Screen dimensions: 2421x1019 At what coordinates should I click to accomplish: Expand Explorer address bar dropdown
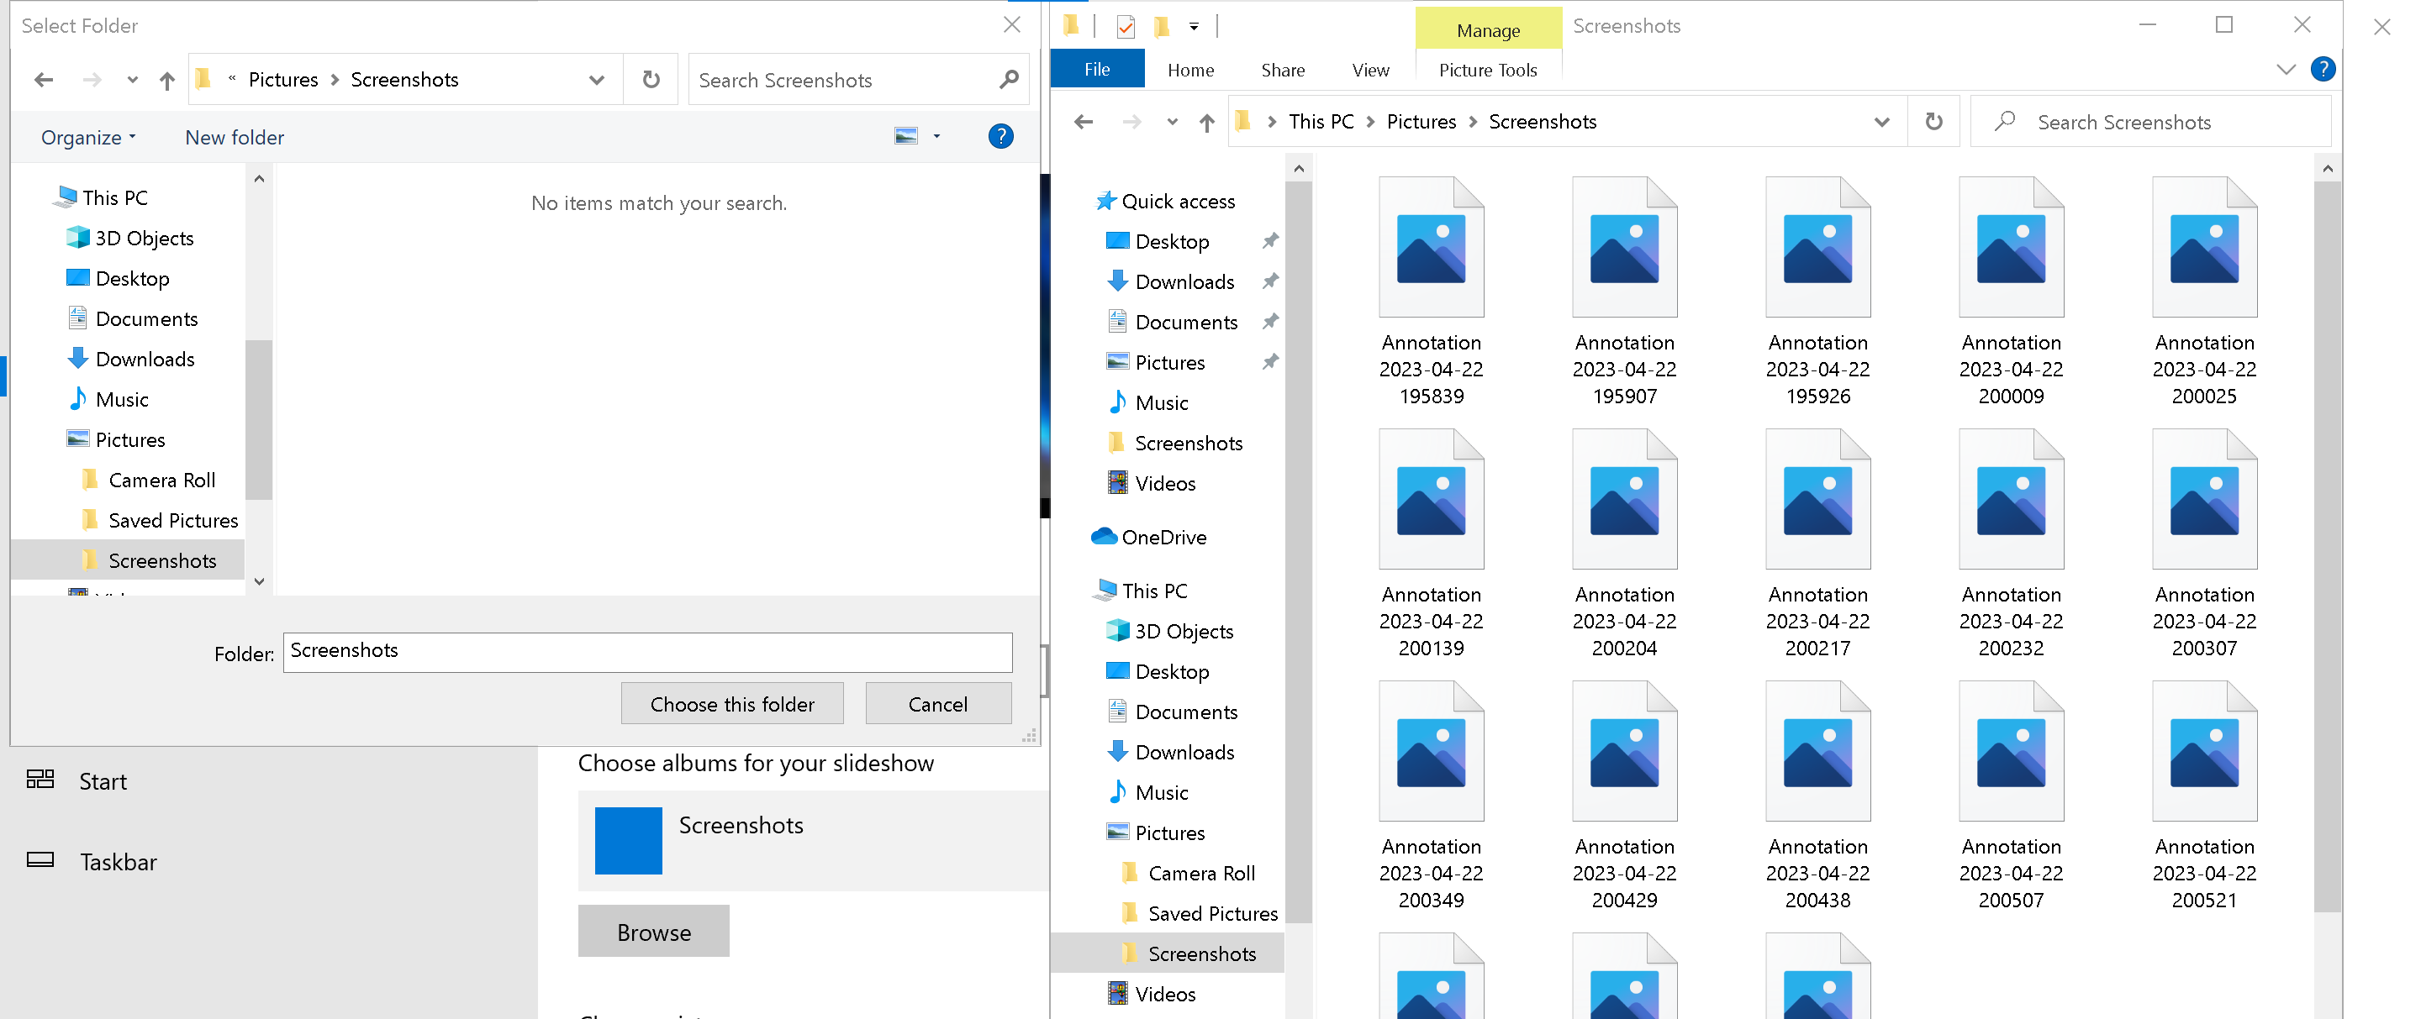click(x=1881, y=122)
